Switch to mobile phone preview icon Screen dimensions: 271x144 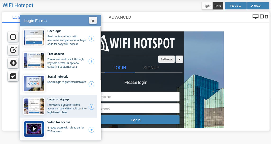[x=267, y=17]
